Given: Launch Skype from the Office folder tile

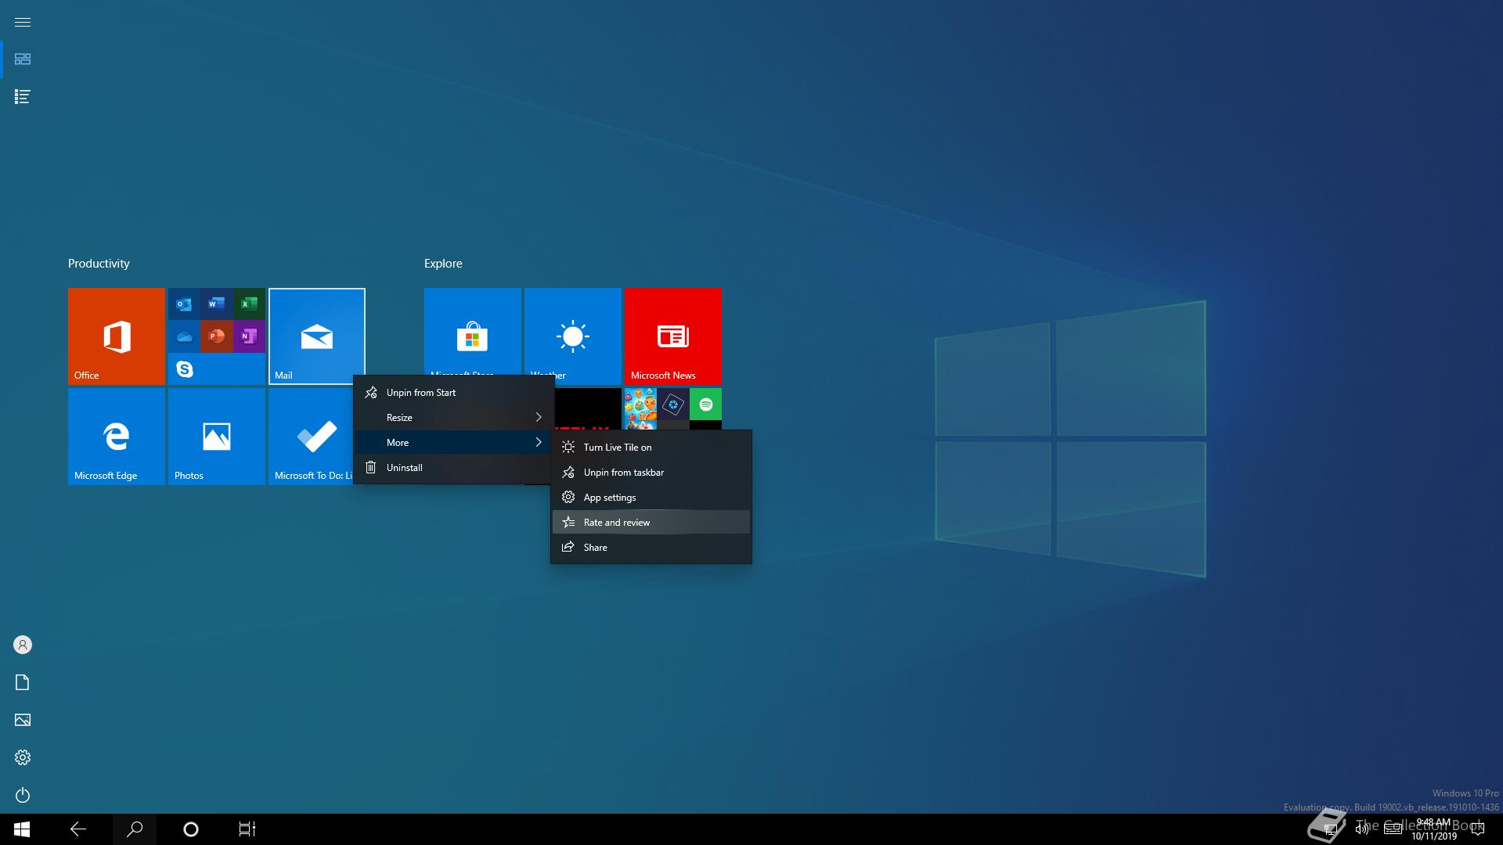Looking at the screenshot, I should [x=184, y=369].
